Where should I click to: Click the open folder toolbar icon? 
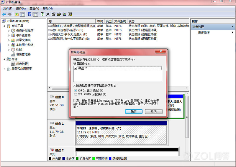59,14
